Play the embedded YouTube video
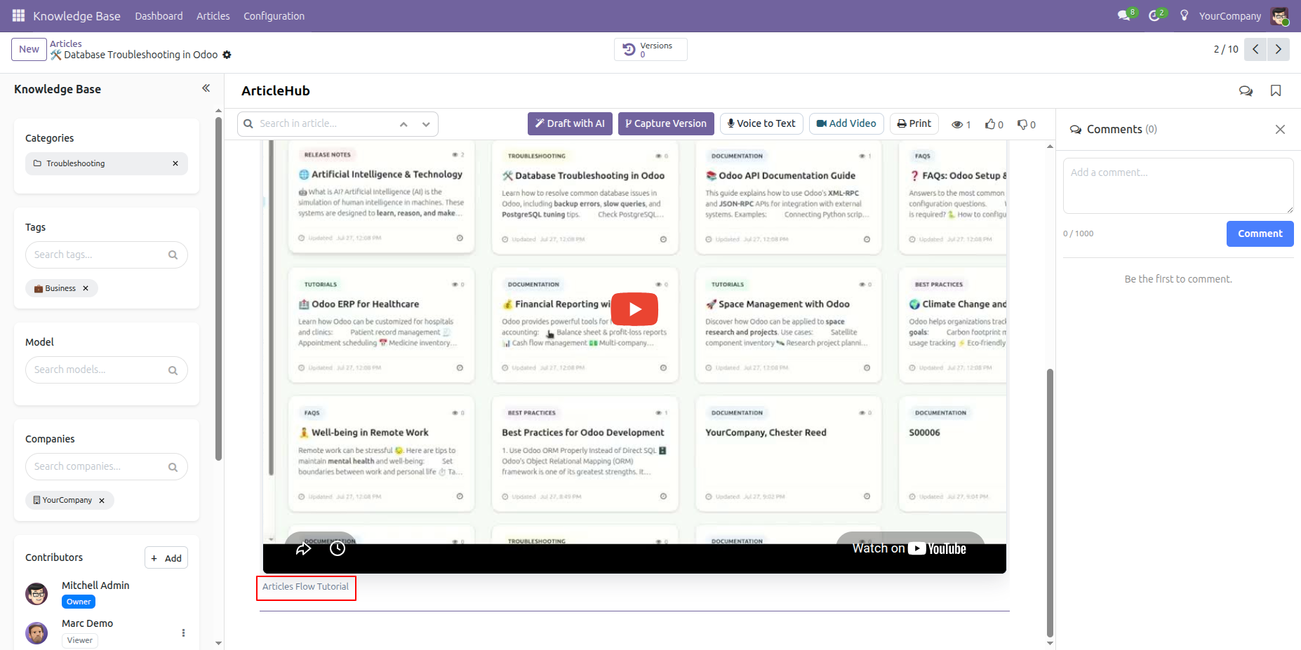Screen dimensions: 1301x650 point(634,309)
